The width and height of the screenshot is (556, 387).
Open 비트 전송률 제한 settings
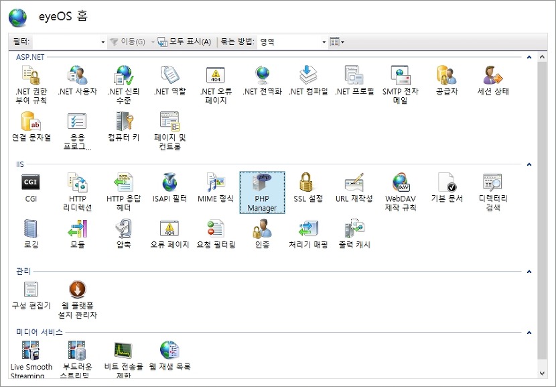pos(123,360)
